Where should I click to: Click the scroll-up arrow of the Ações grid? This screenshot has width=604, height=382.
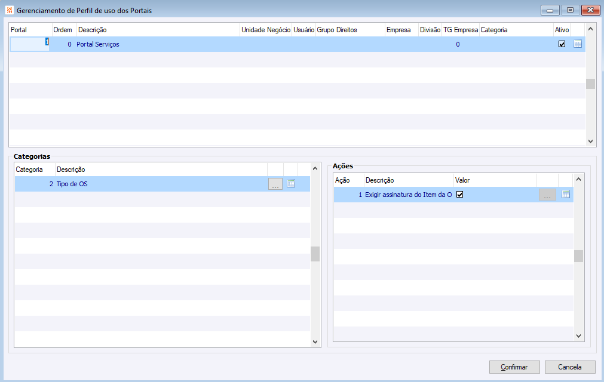[578, 179]
